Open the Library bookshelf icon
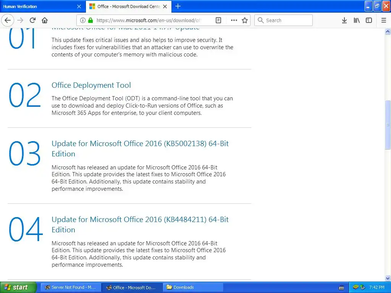 357,20
